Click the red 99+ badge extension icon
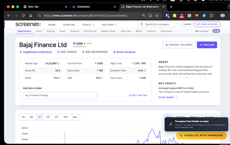Screen dimensions: 230x145 pyautogui.click(x=182, y=16)
